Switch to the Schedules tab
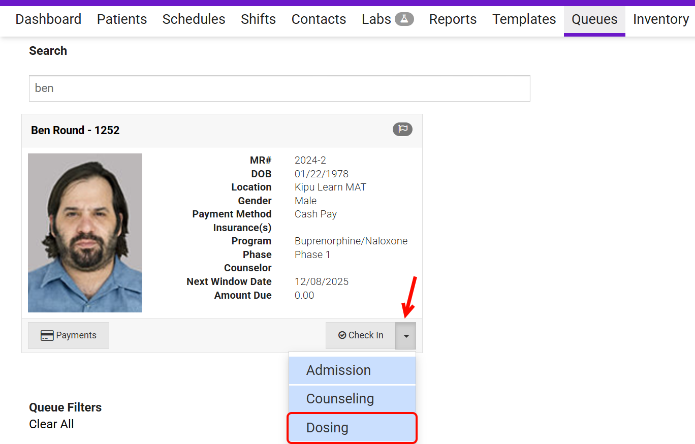This screenshot has width=695, height=444. (194, 19)
